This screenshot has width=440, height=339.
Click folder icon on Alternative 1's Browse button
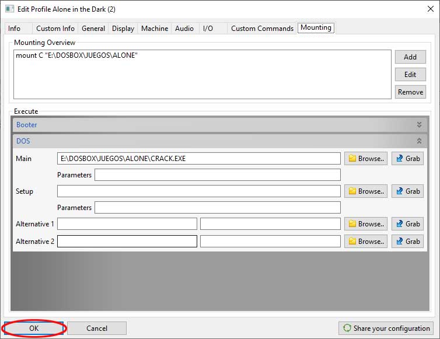(x=352, y=223)
